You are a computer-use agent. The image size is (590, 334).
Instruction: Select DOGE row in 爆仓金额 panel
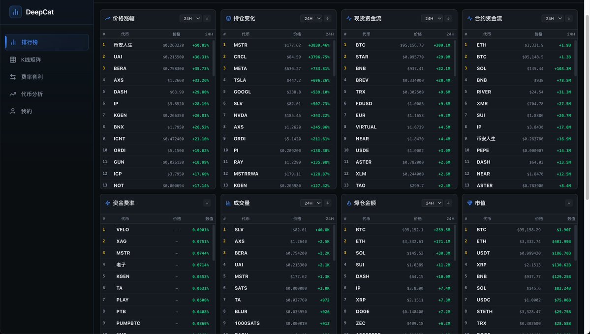click(397, 312)
